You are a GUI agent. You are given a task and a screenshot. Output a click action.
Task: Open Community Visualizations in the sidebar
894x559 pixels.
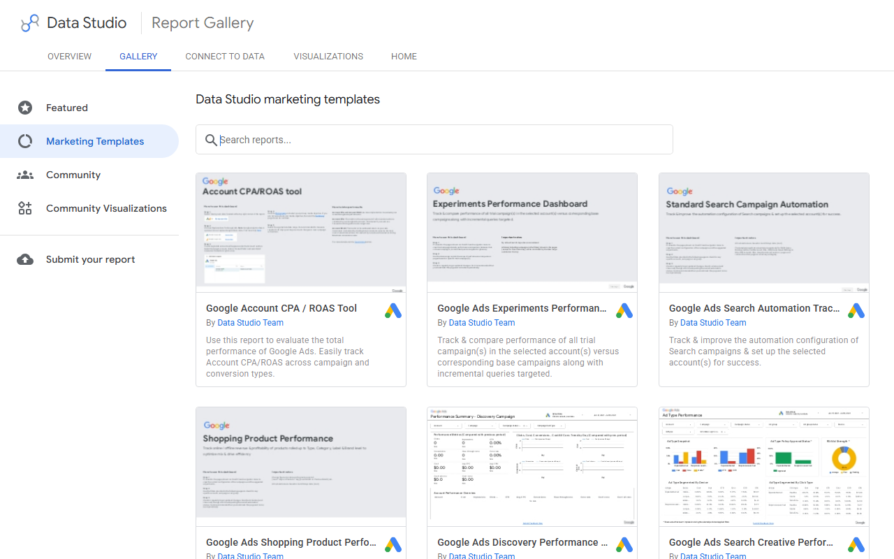tap(89, 208)
